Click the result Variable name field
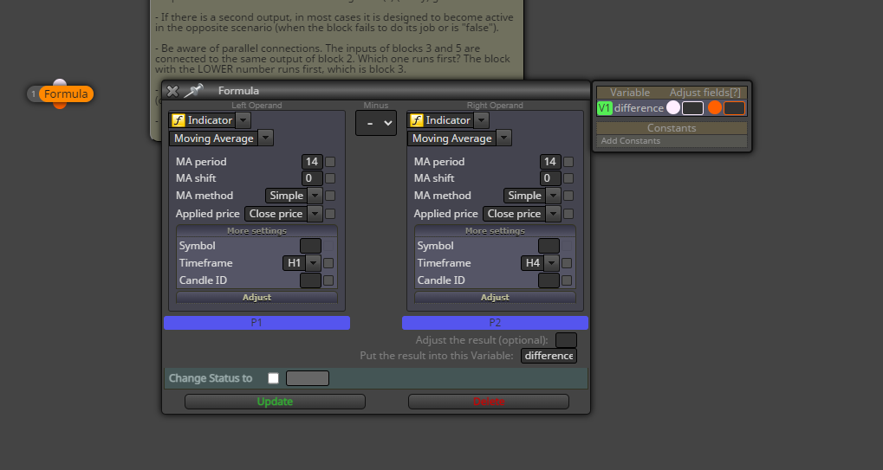The width and height of the screenshot is (883, 470). (549, 356)
